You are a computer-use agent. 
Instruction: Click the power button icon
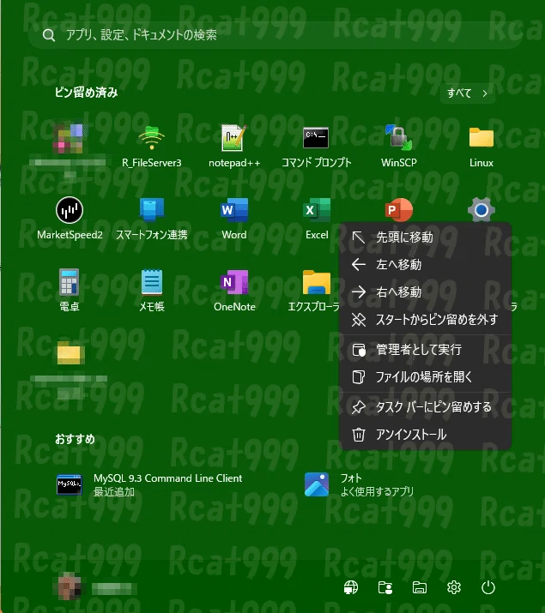click(x=487, y=587)
